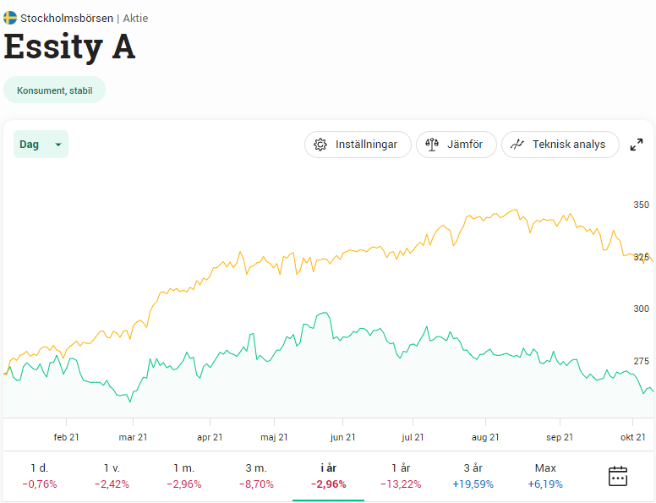Select the i år period tab
656x503 pixels.
(328, 476)
